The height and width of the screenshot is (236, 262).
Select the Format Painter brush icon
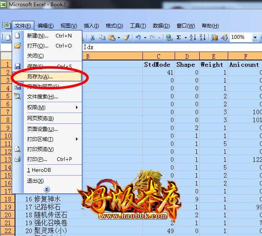coord(127,38)
